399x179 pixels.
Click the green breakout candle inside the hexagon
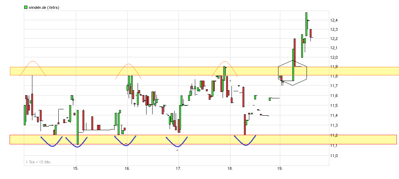pos(293,65)
